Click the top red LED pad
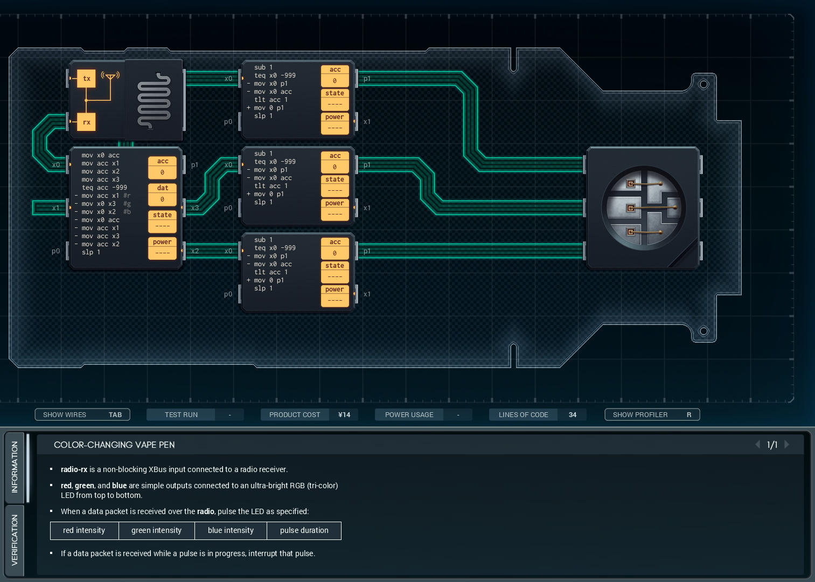The height and width of the screenshot is (582, 815). pos(631,184)
